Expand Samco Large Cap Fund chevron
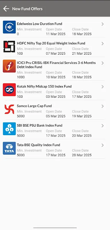Viewport: 110px width, 230px height. [103, 106]
